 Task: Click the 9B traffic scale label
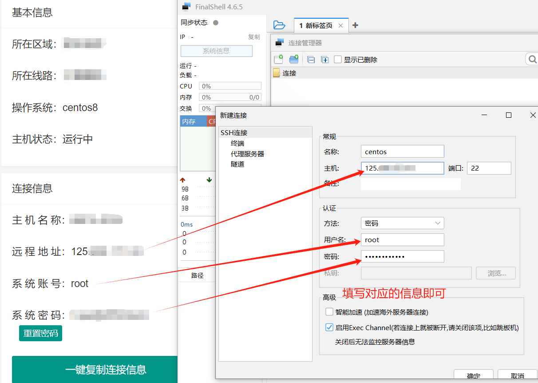[x=185, y=189]
